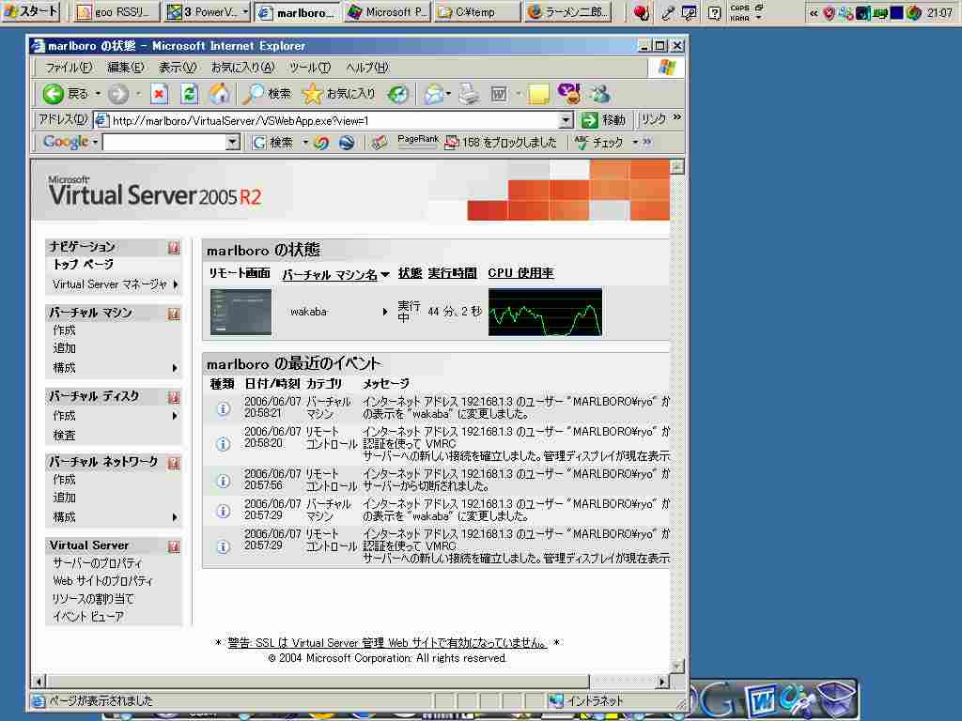The height and width of the screenshot is (721, 962).
Task: Print the page with the printer icon
Action: point(469,94)
